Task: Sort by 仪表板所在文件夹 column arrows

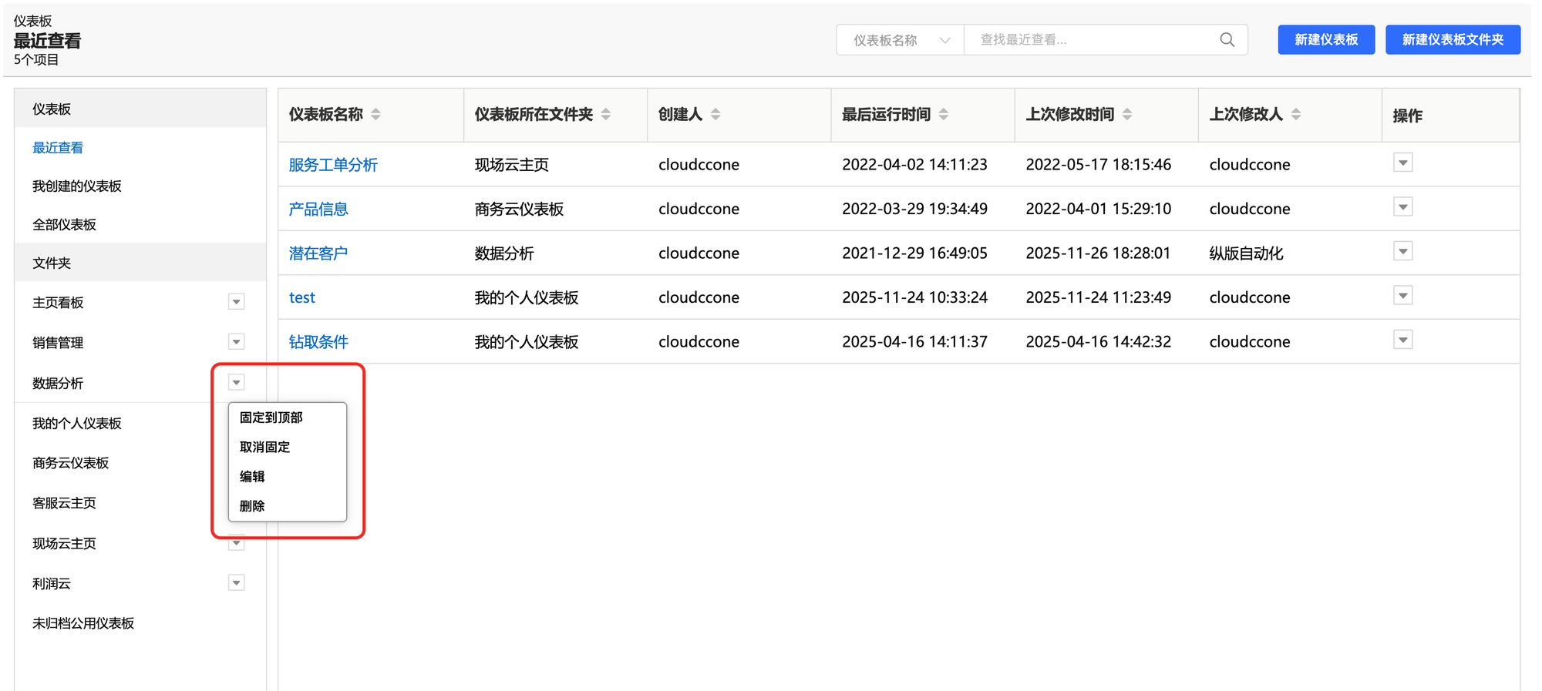Action: point(606,115)
